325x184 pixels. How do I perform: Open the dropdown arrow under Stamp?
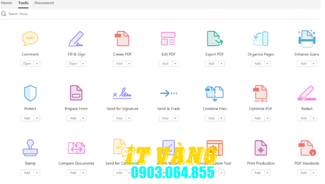coord(37,173)
